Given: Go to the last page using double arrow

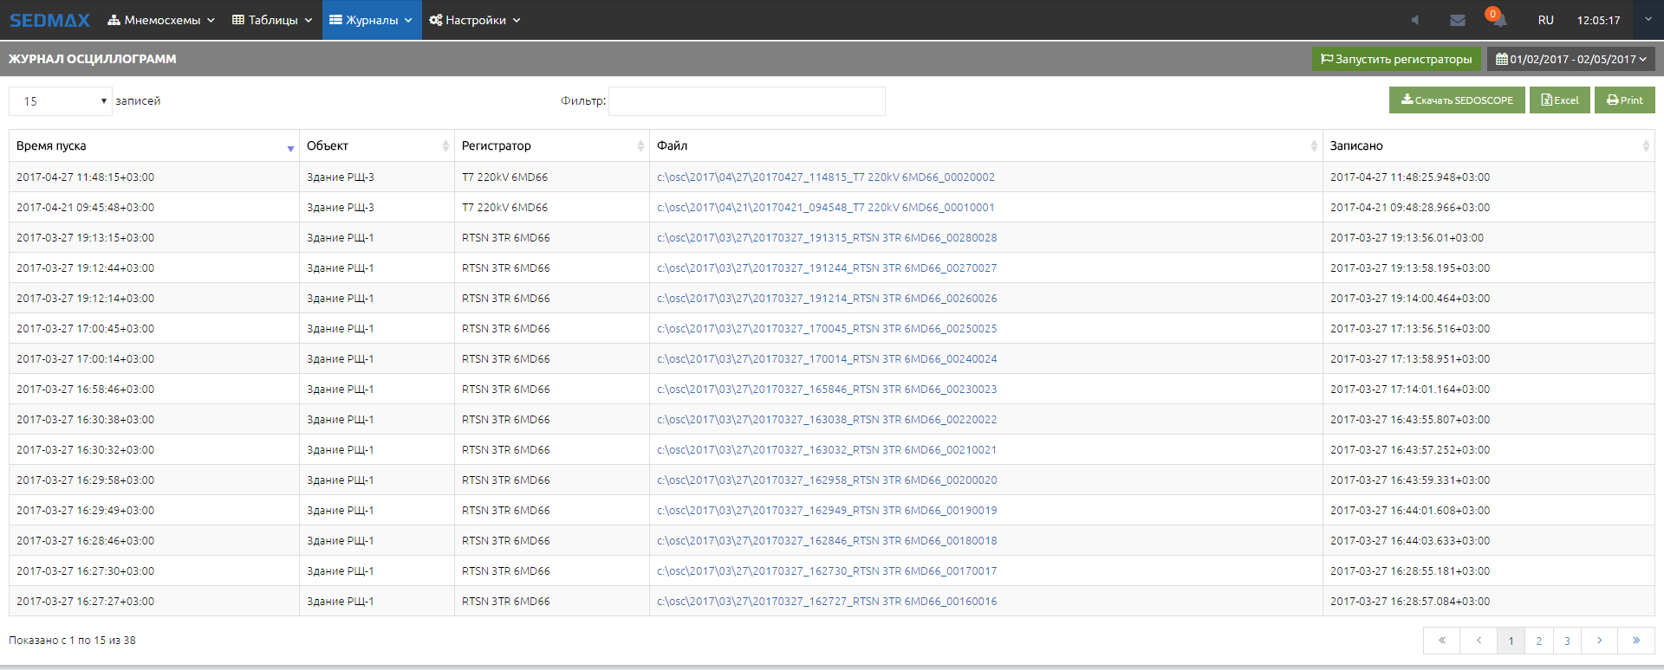Looking at the screenshot, I should coord(1635,641).
